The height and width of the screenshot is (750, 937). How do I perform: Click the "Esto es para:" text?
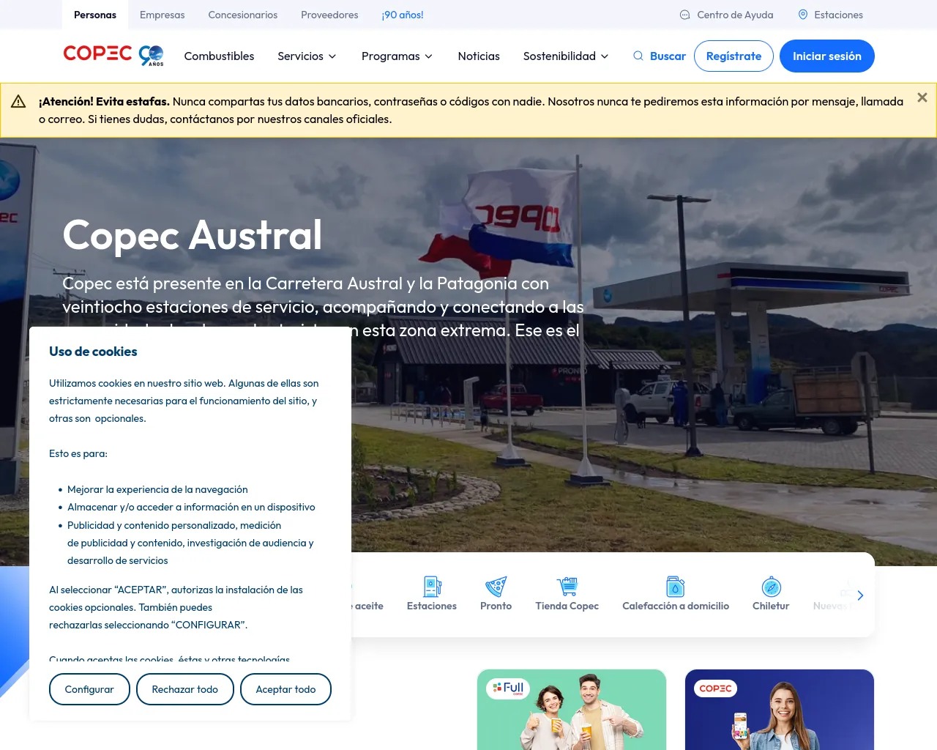pos(78,454)
